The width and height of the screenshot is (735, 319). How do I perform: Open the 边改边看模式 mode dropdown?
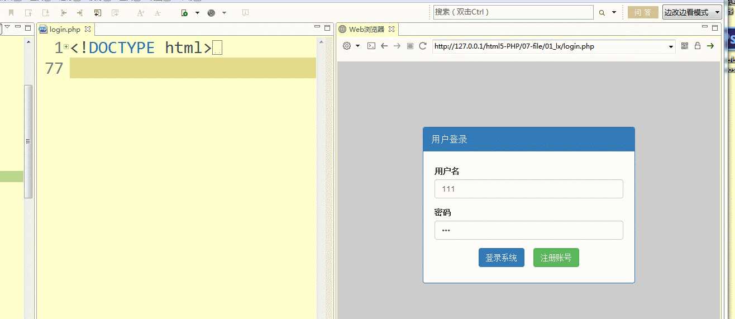pyautogui.click(x=692, y=12)
